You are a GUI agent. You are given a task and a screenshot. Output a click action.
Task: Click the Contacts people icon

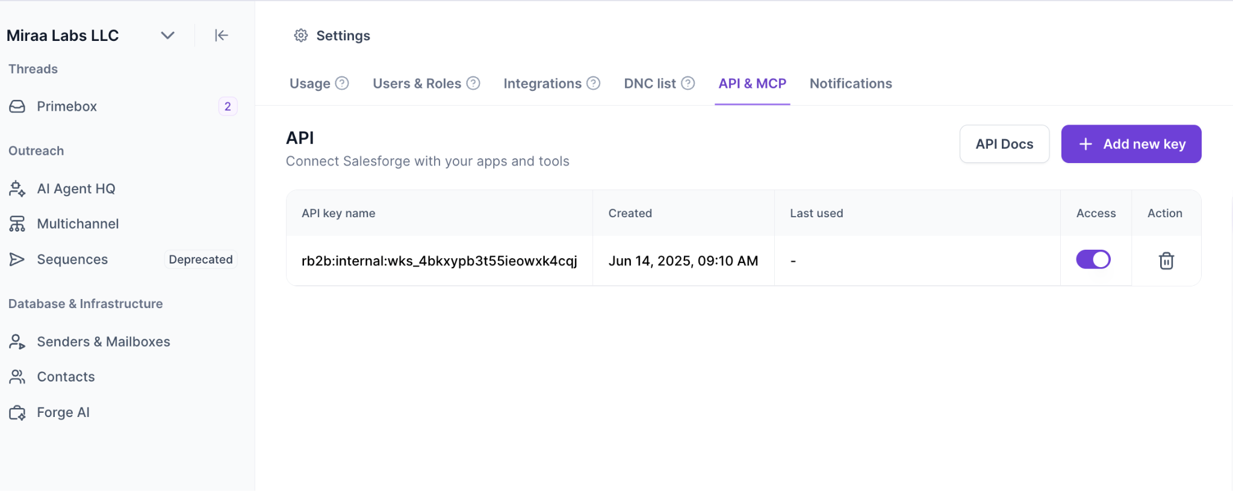pos(17,377)
